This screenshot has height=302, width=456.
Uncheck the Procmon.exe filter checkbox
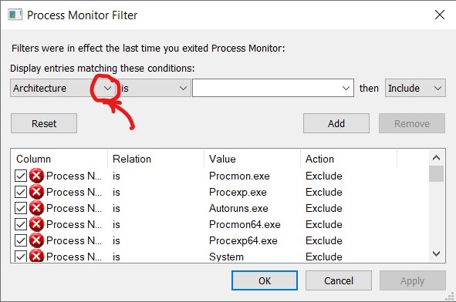(x=21, y=176)
